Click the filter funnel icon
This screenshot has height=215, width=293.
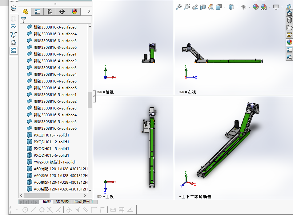tap(23, 20)
